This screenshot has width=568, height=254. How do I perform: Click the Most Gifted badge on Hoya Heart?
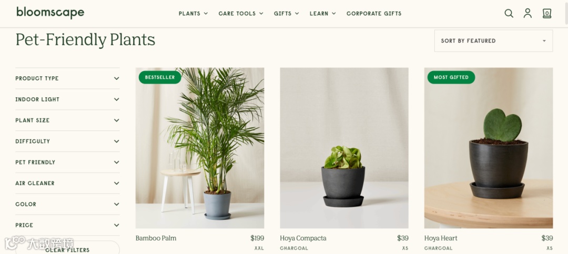(x=451, y=77)
